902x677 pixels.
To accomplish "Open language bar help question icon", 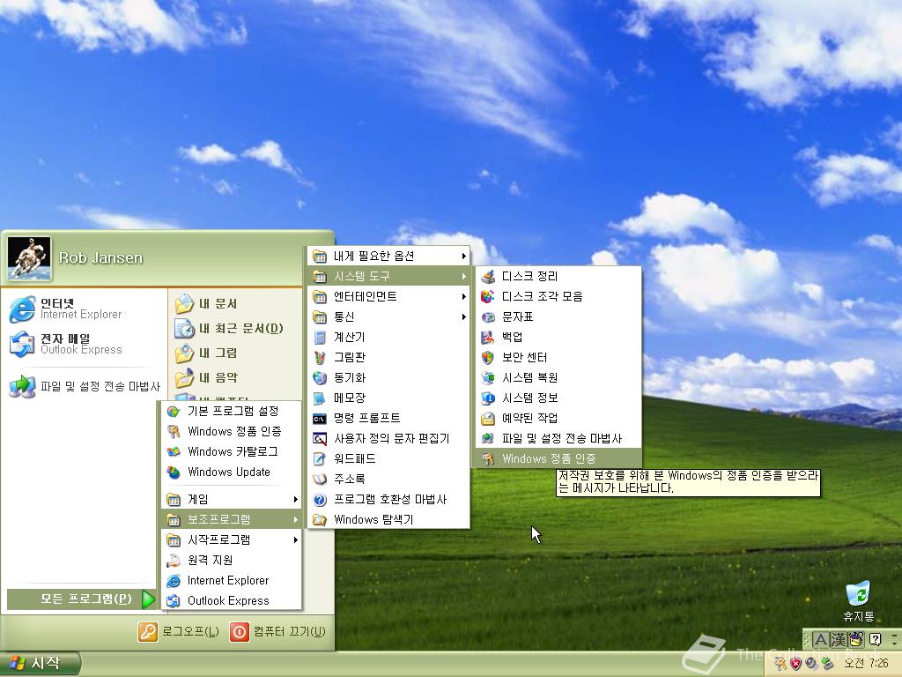I will (875, 639).
